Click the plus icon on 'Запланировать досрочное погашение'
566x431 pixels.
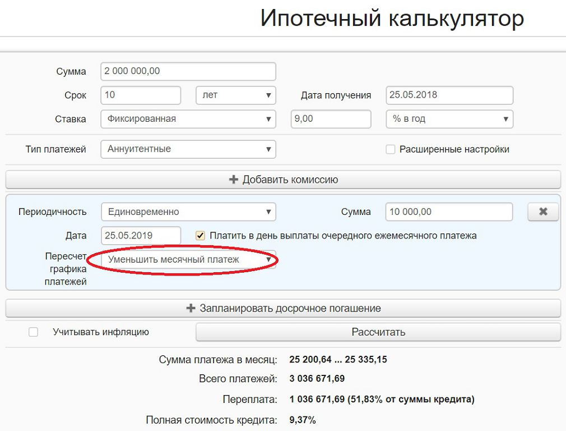(191, 308)
